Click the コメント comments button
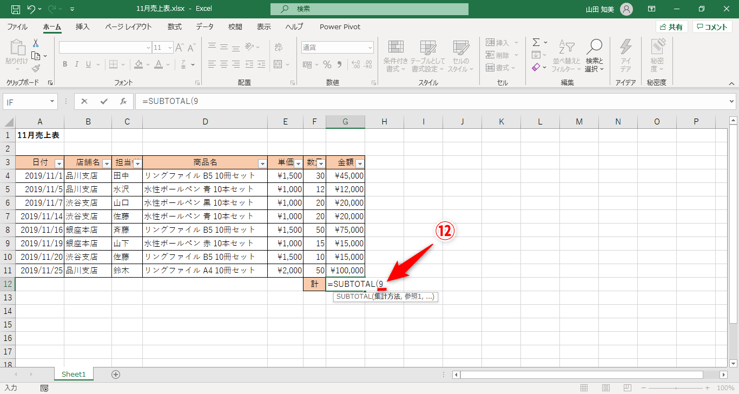This screenshot has width=739, height=394. coord(712,27)
